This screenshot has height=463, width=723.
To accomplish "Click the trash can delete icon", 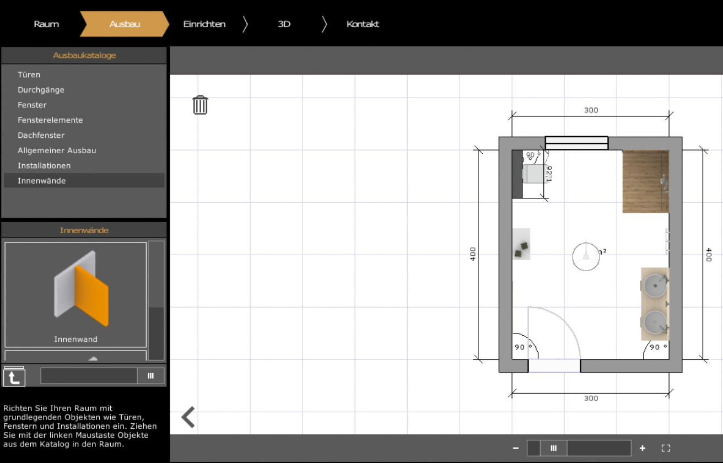I will (200, 105).
